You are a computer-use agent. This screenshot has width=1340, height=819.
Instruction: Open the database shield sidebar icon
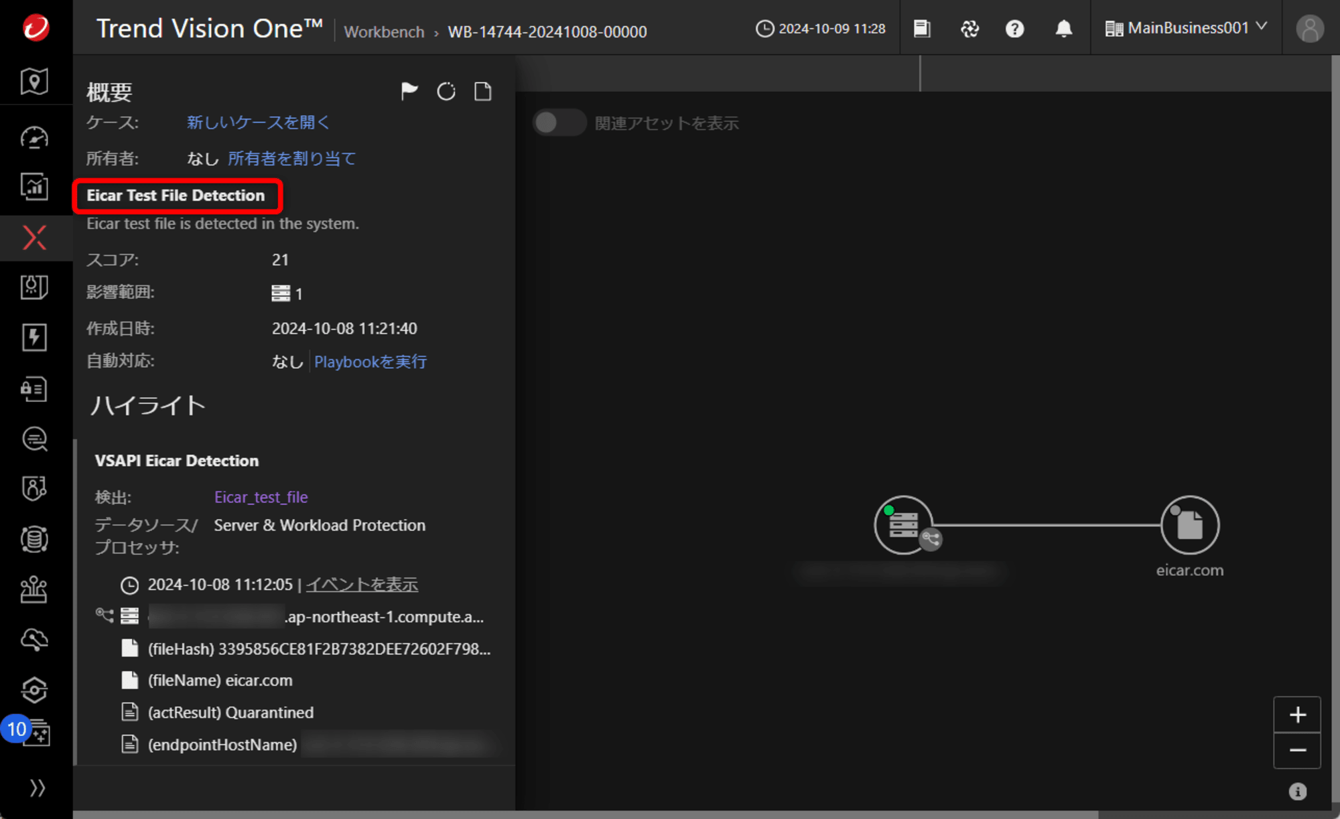[34, 539]
